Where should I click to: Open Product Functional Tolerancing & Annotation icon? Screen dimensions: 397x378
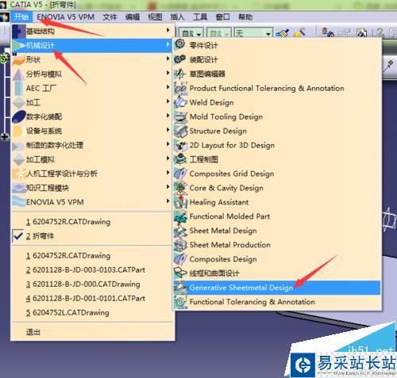[180, 88]
